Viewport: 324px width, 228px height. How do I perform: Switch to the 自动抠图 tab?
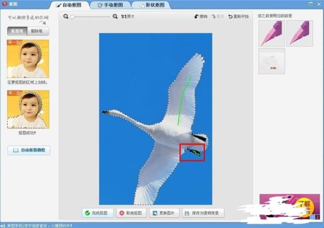(x=70, y=5)
